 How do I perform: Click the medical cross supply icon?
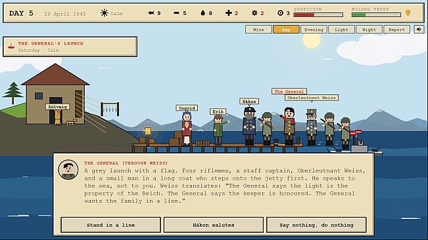[229, 13]
